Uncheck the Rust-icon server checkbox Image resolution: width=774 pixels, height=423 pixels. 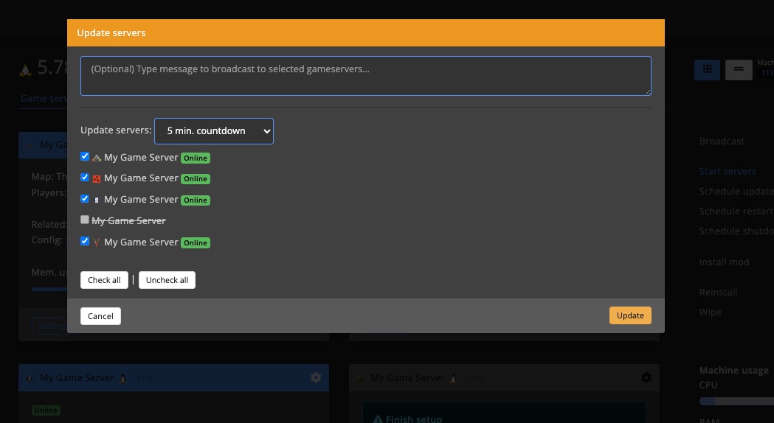click(85, 177)
